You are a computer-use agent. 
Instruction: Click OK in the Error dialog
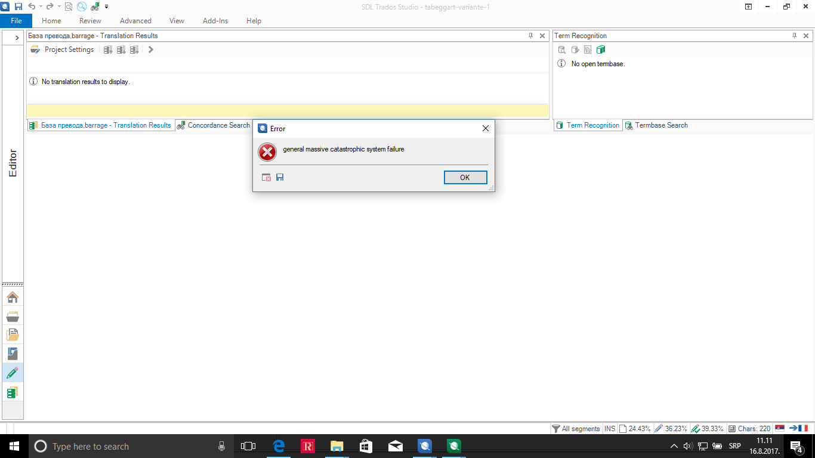465,177
